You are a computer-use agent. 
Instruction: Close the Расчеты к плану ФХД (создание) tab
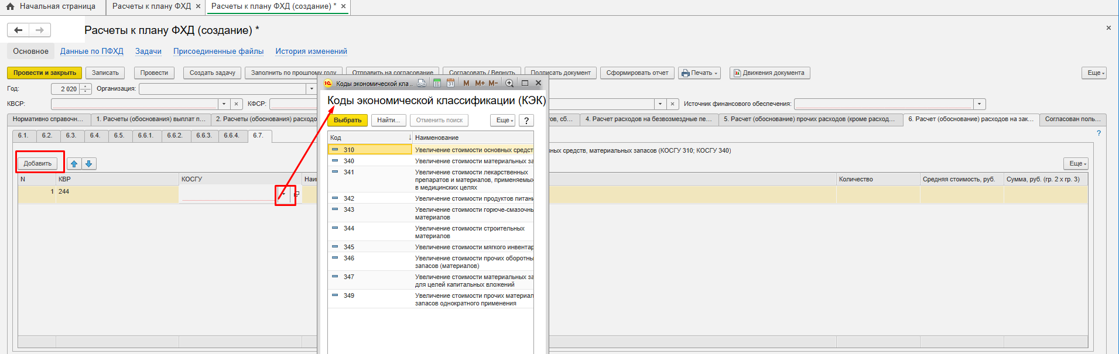tap(343, 6)
